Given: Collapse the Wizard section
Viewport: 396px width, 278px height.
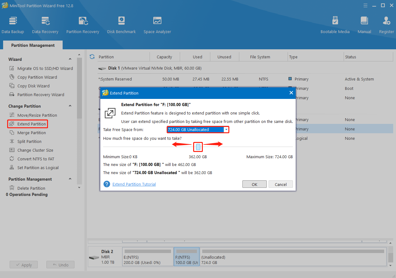Looking at the screenshot, I should coord(70,59).
